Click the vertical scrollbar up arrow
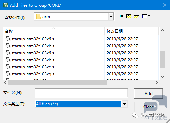Viewport: 170px width, 123px height. [x=162, y=30]
